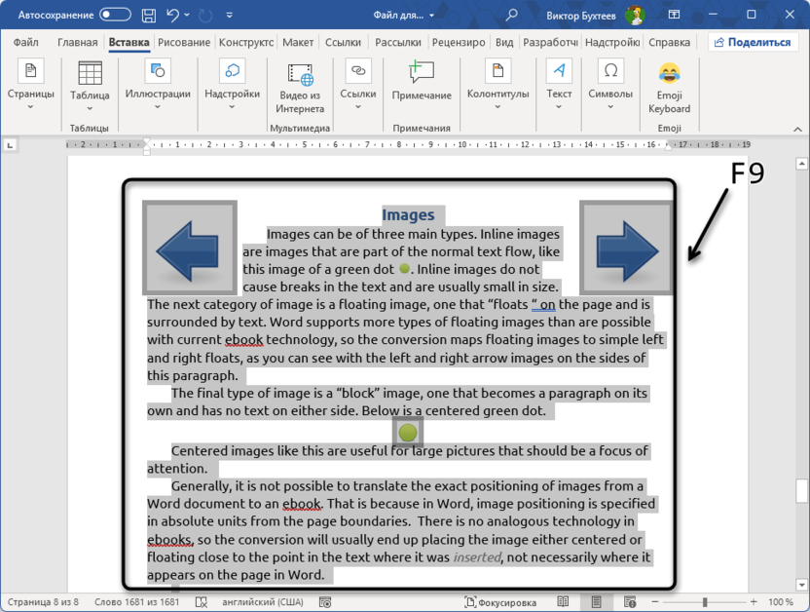Open the Макет ribbon tab
This screenshot has height=612, width=810.
(x=298, y=43)
